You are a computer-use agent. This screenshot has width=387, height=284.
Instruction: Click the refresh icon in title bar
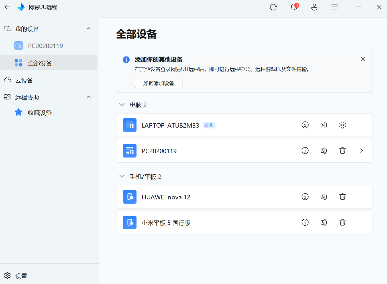273,7
